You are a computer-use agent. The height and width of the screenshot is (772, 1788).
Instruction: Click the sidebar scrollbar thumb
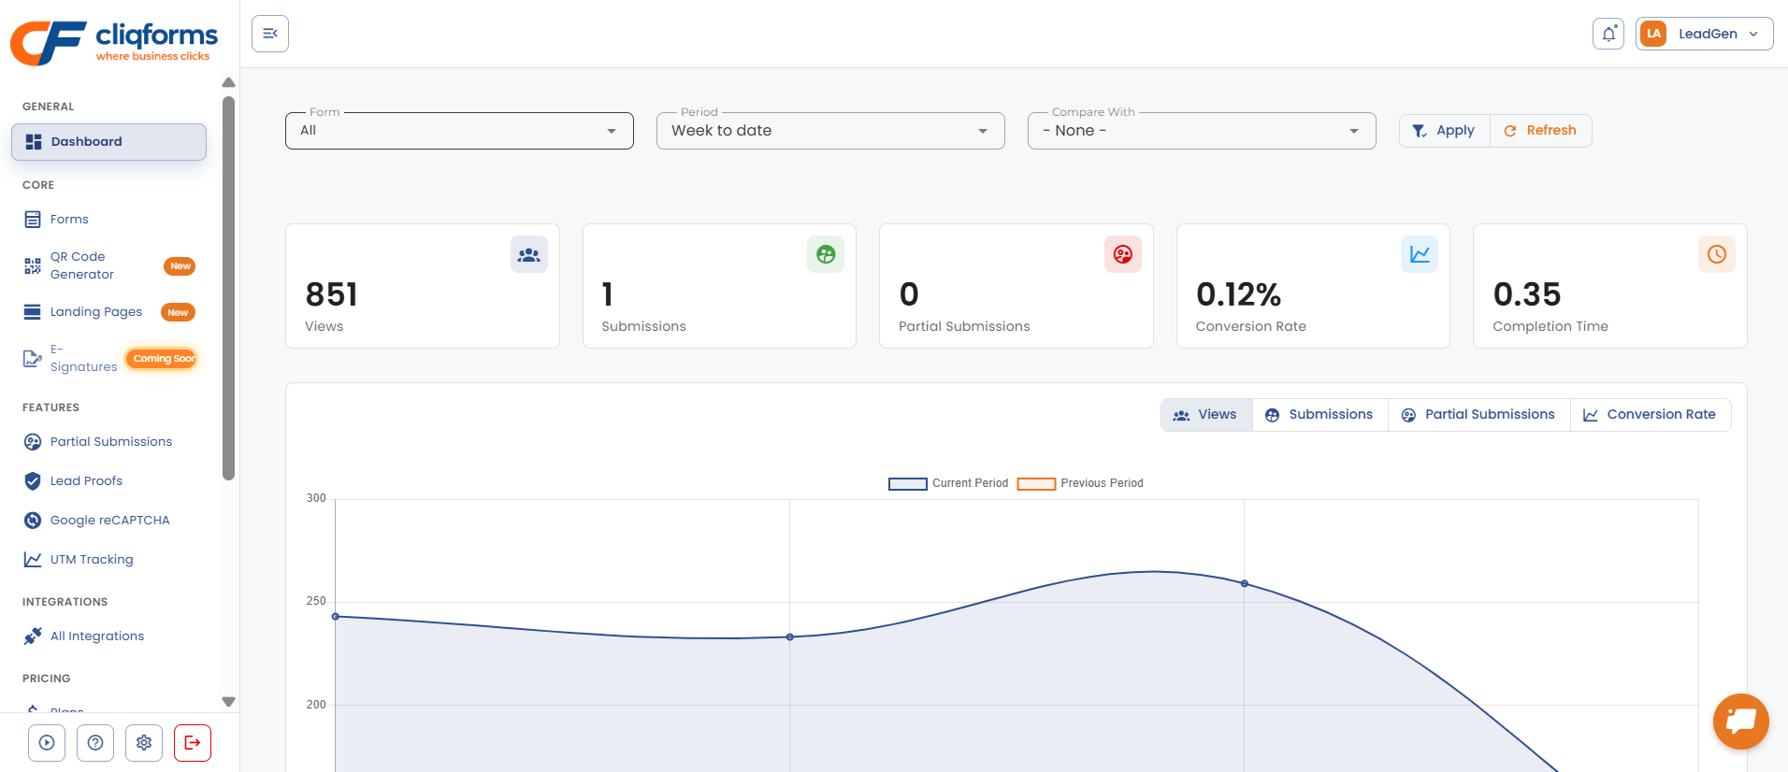click(228, 288)
